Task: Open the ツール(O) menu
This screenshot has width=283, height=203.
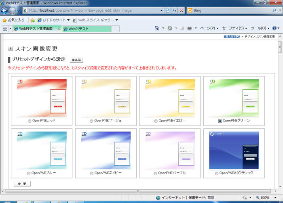Action: [x=260, y=28]
